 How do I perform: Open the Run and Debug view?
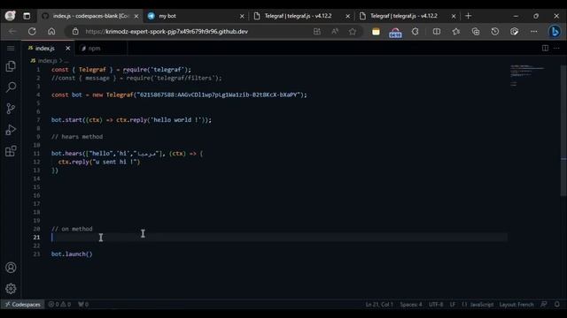(11, 130)
